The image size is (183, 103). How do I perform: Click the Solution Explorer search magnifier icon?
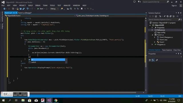(179, 20)
